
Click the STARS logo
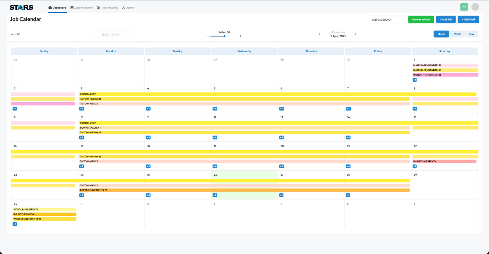(x=21, y=7)
